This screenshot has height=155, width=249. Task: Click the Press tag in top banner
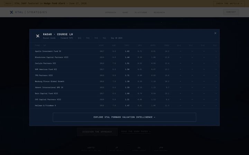8,3
